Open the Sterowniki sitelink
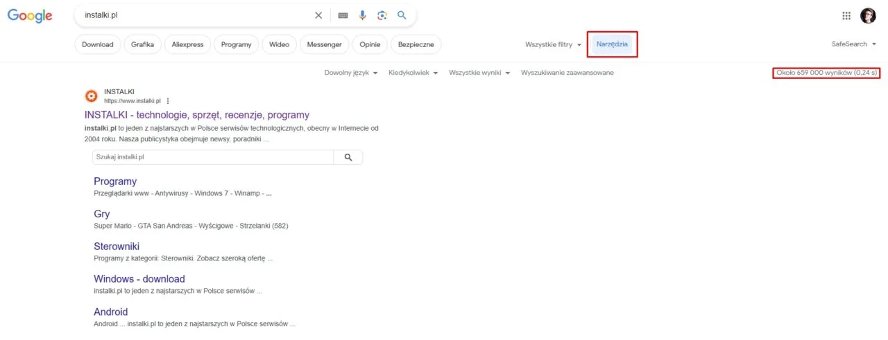Image resolution: width=888 pixels, height=340 pixels. click(117, 247)
